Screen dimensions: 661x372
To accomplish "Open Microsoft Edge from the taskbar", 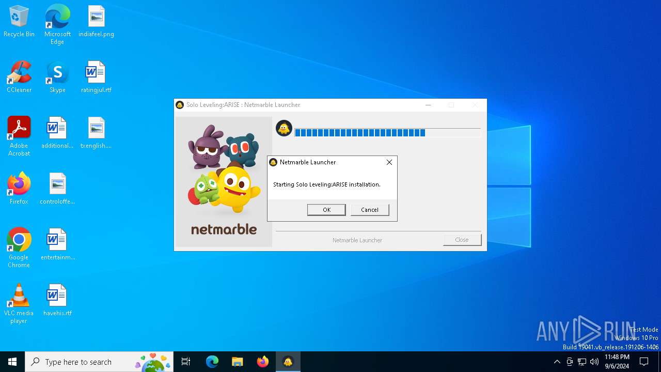I will coord(212,362).
